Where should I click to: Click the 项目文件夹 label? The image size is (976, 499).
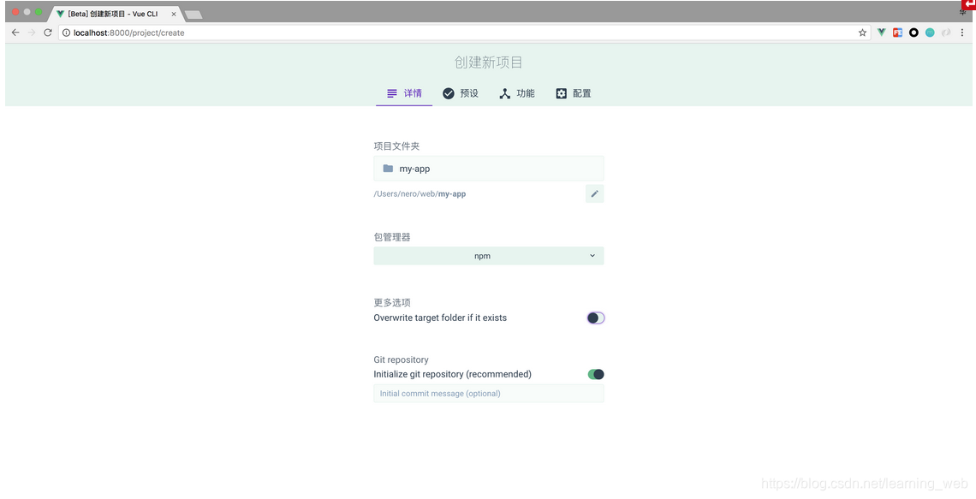click(396, 146)
